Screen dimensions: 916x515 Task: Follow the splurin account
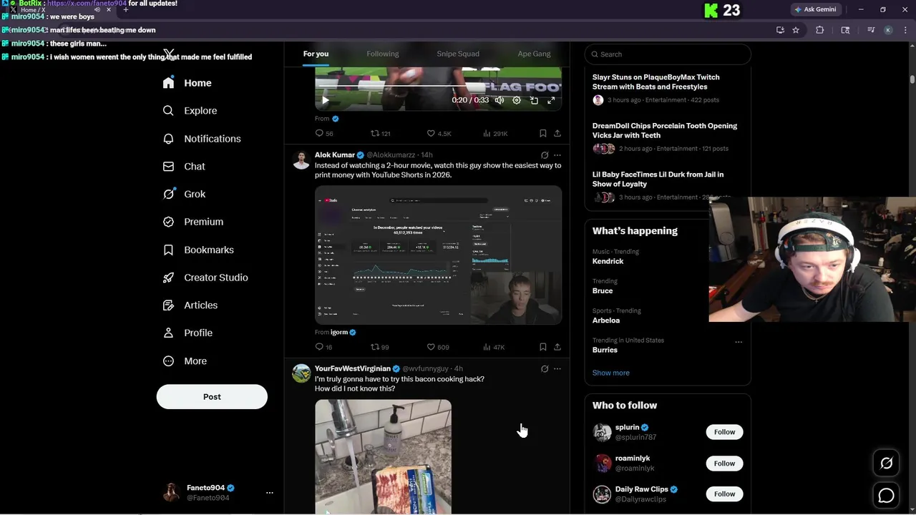(724, 432)
